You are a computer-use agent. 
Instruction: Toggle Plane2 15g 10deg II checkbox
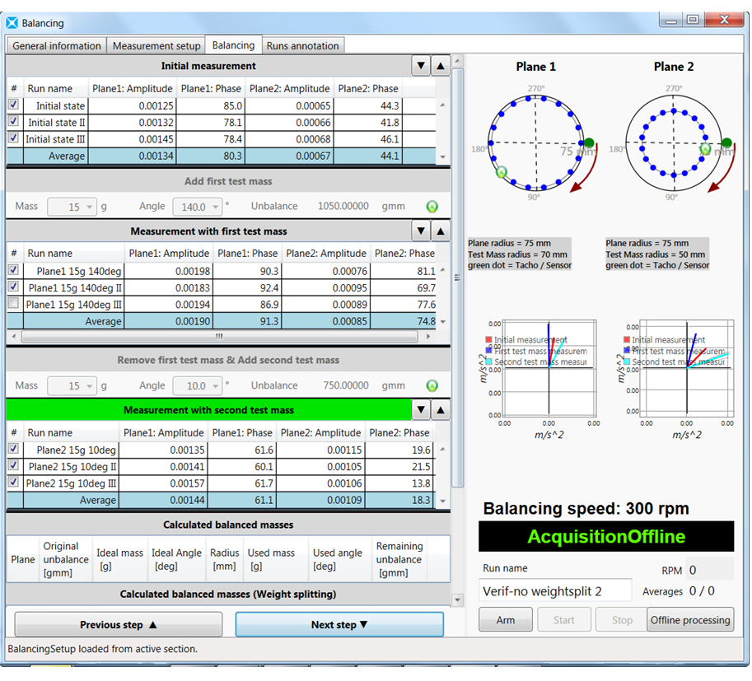click(x=13, y=466)
